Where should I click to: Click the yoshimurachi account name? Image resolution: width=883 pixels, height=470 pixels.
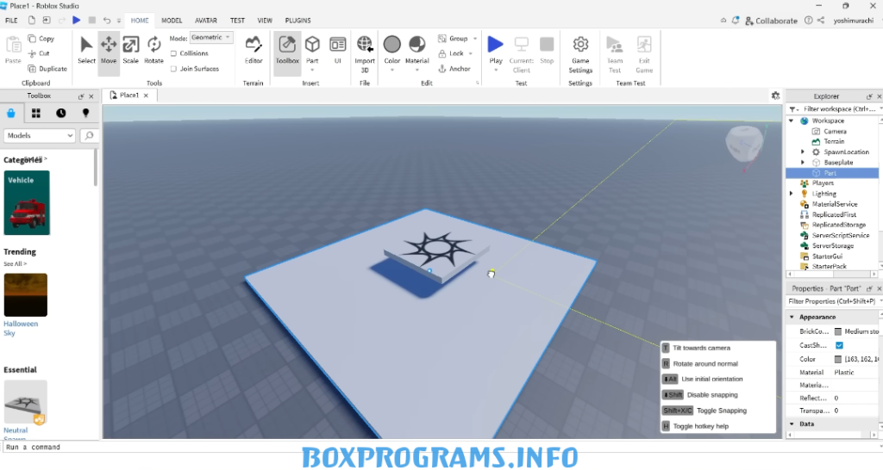[853, 21]
